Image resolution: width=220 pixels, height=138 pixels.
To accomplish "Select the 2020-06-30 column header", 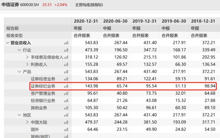I will pos(115,21).
